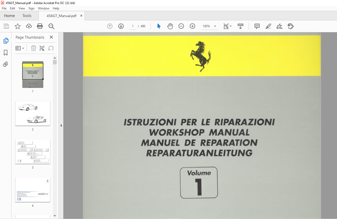Viewport: 337px width, 219px height.
Task: Click the thumbnails scrollbar handle
Action: coord(55,62)
